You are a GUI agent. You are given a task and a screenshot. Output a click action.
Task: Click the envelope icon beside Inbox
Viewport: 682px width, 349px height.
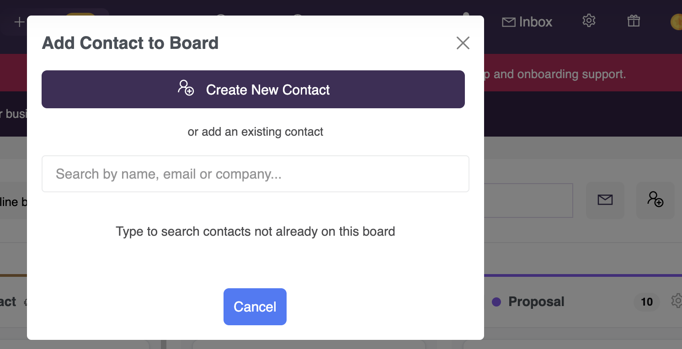[509, 22]
